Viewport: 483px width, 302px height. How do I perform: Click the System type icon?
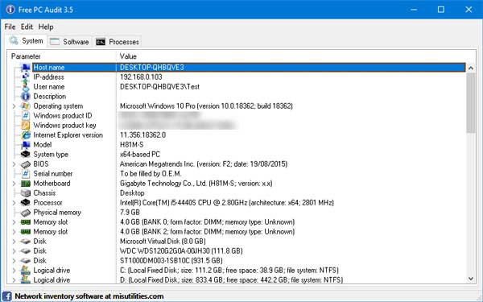26,154
